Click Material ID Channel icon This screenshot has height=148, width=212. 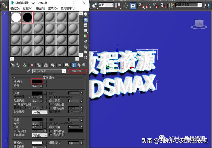60,65
